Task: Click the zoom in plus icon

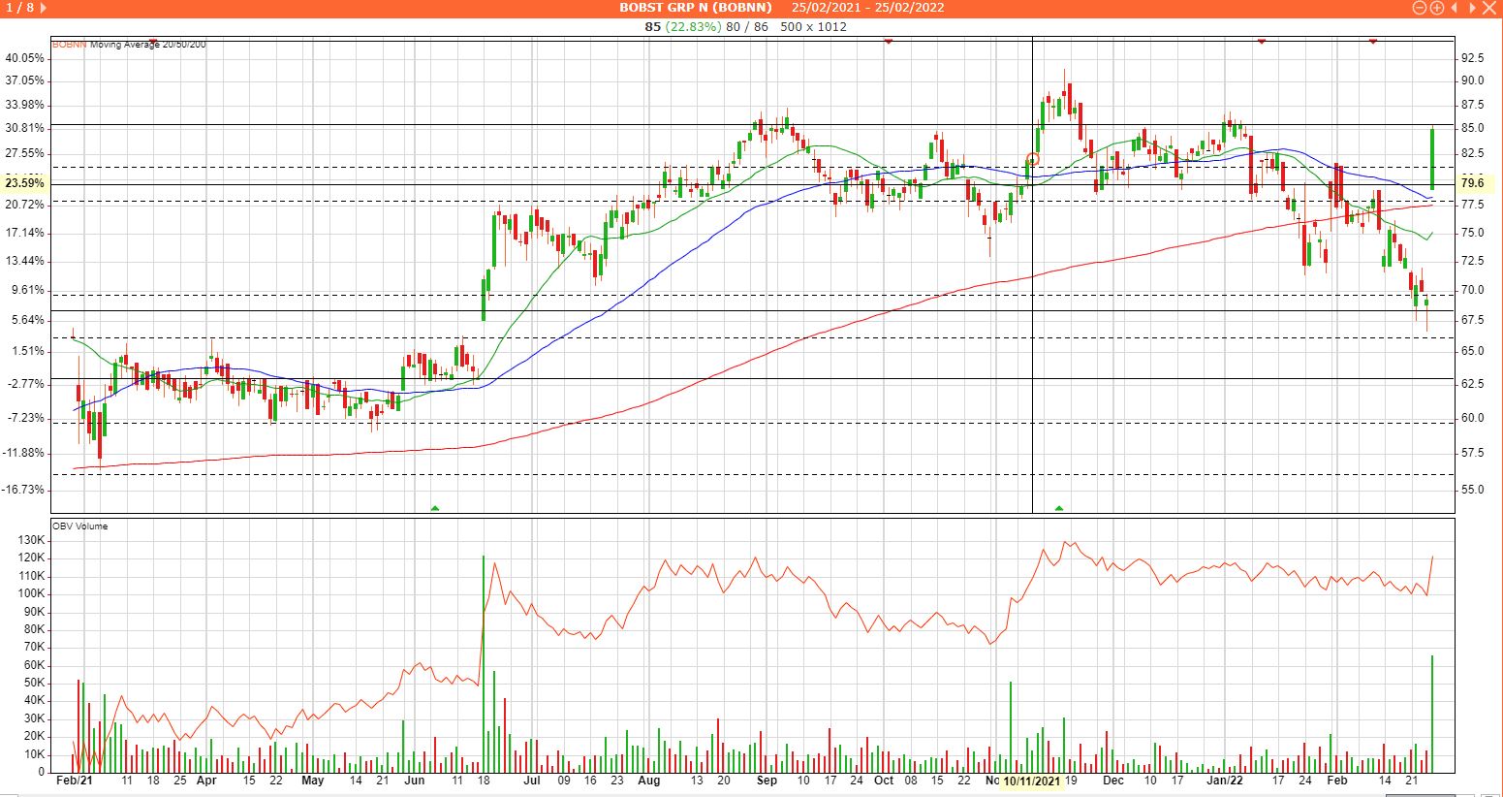Action: (x=1437, y=8)
